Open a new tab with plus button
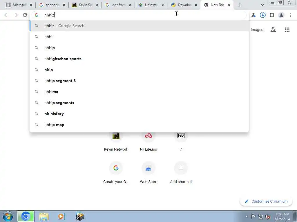This screenshot has width=297, height=222. [240, 5]
